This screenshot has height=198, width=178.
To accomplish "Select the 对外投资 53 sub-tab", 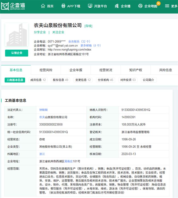I will click(128, 80).
